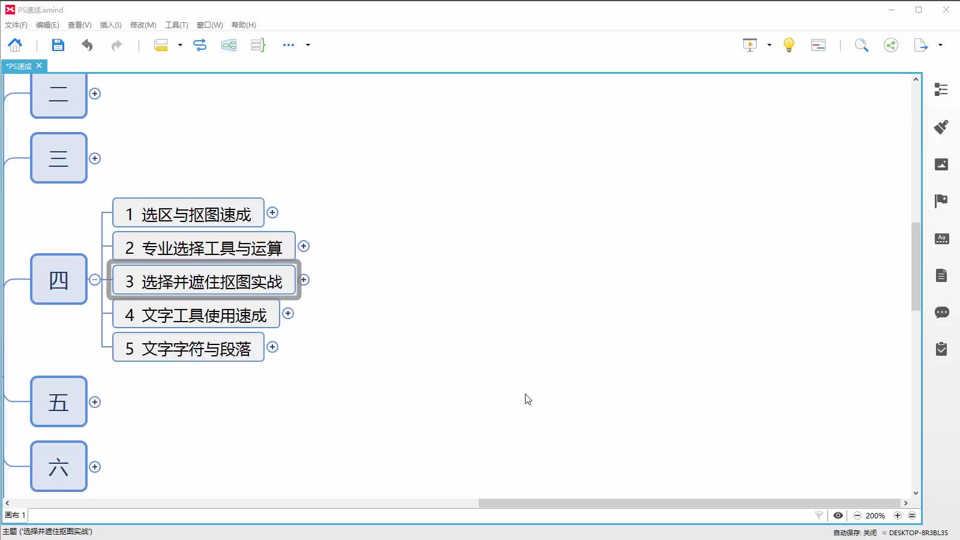This screenshot has width=960, height=540.
Task: Open the 帮助(H) menu
Action: [x=244, y=25]
